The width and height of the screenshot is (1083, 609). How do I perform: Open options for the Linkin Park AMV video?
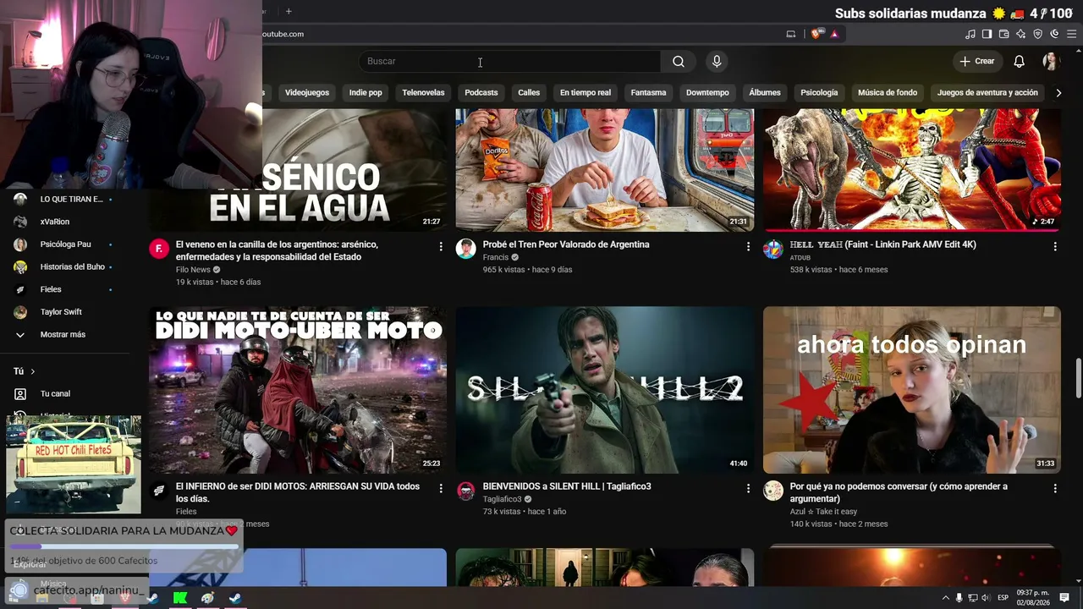[1055, 246]
